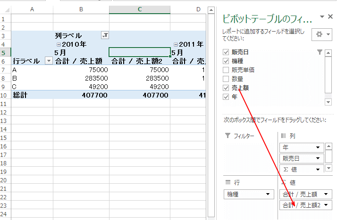Image resolution: width=337 pixels, height=220 pixels.
Task: Click the 合計 / 売上額2 column heading cell
Action: (140, 61)
